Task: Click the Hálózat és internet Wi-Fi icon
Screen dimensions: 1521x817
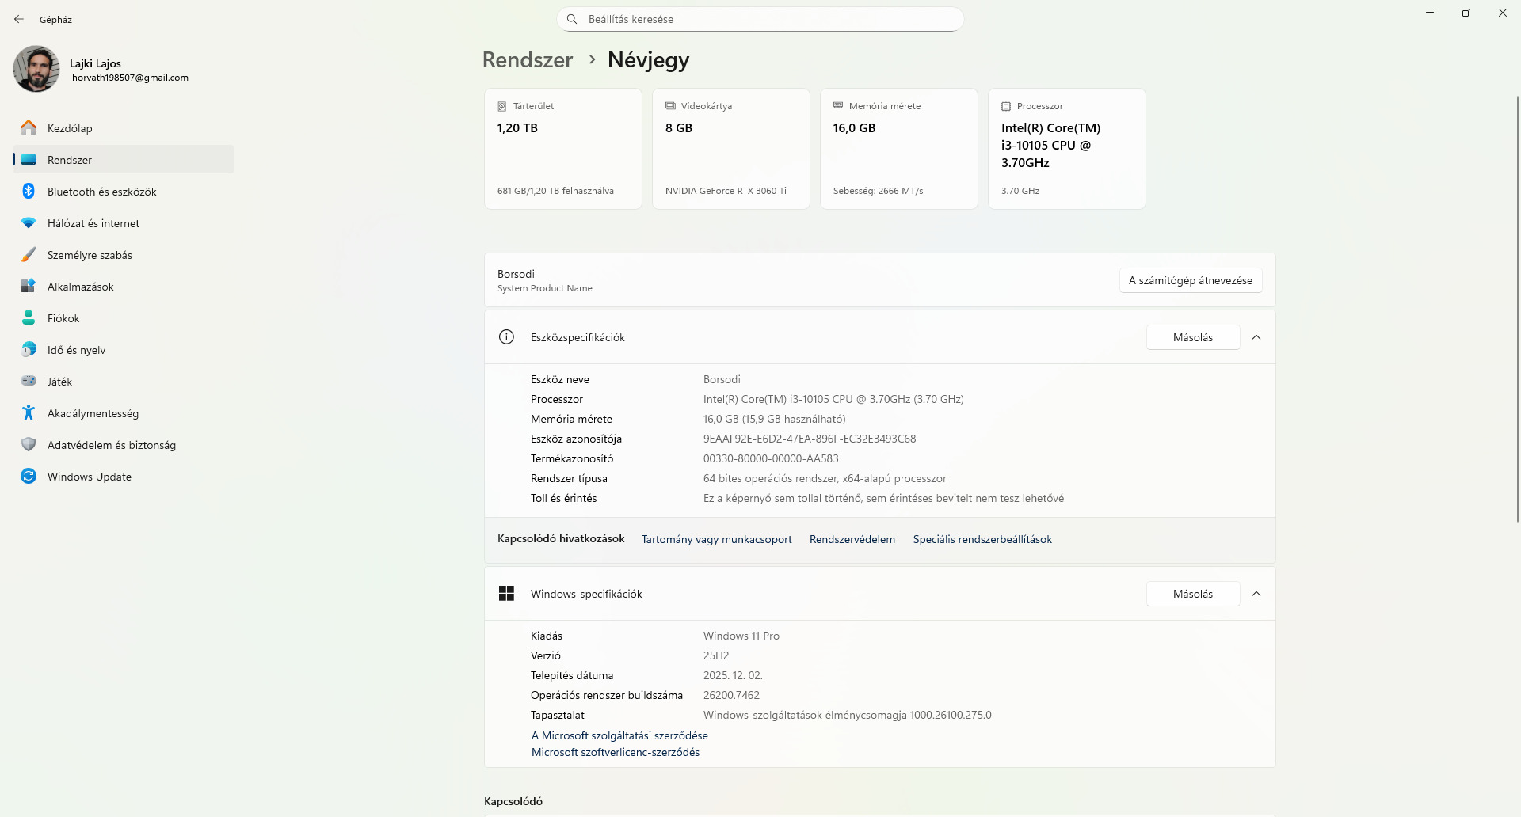Action: (x=29, y=223)
